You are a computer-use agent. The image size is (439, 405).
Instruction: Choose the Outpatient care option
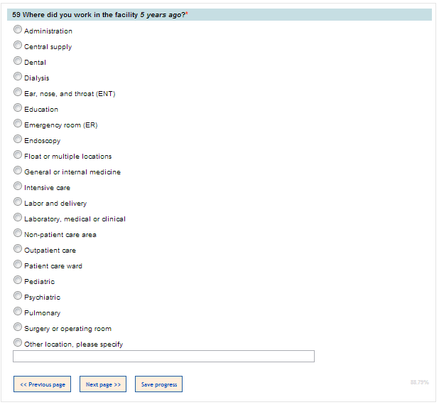pyautogui.click(x=18, y=250)
